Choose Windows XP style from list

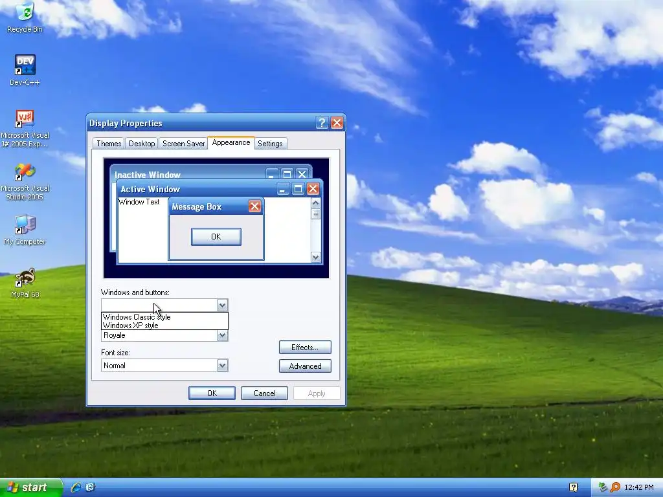(x=164, y=326)
